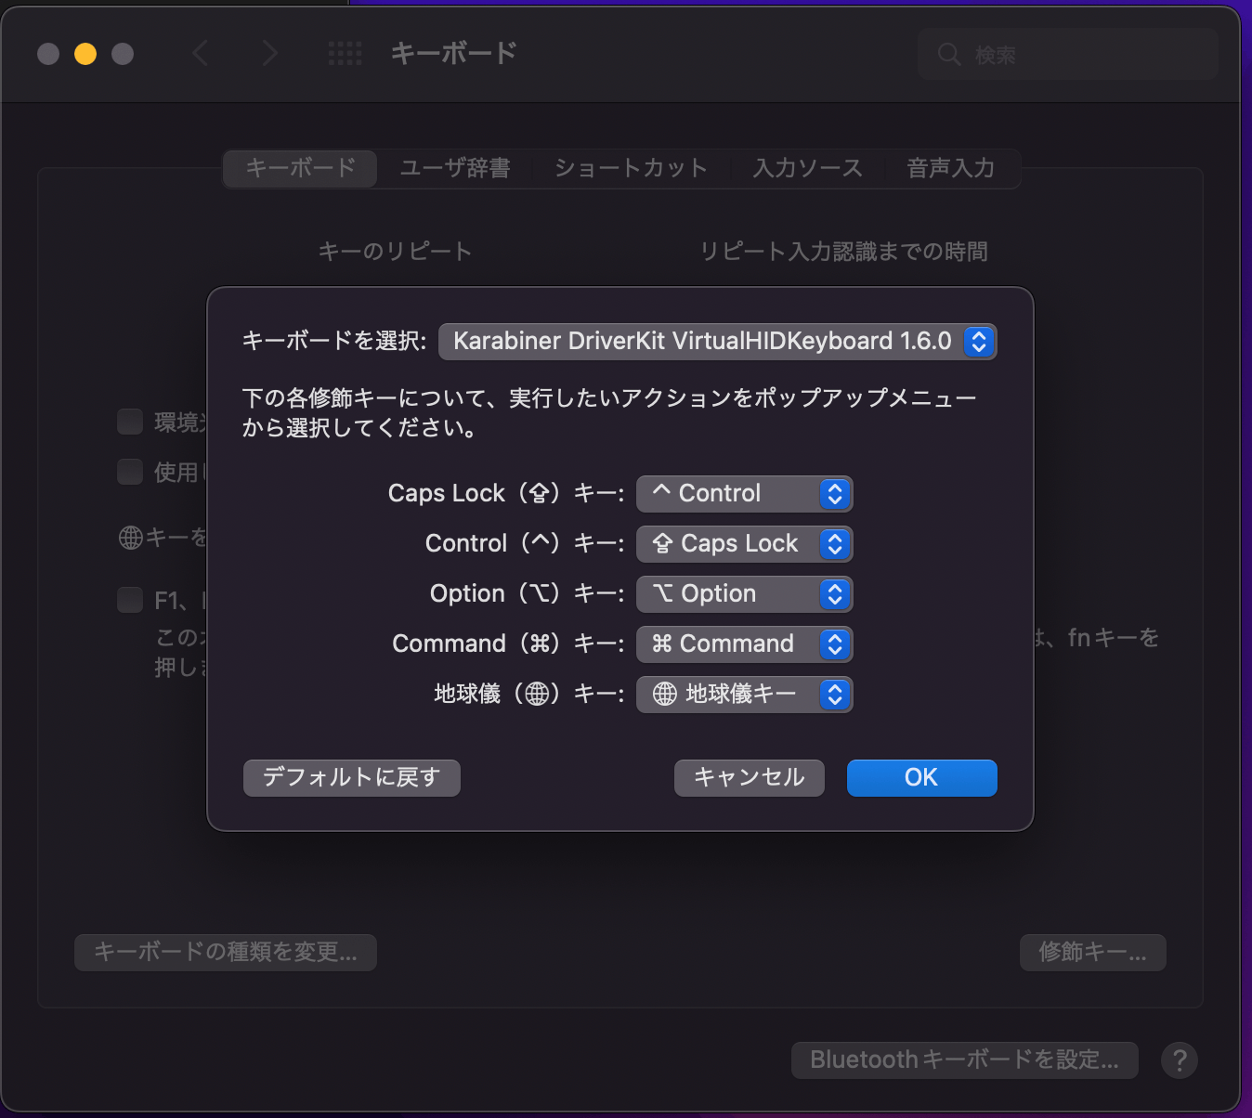Click the 修飾キー… button

pyautogui.click(x=1093, y=952)
